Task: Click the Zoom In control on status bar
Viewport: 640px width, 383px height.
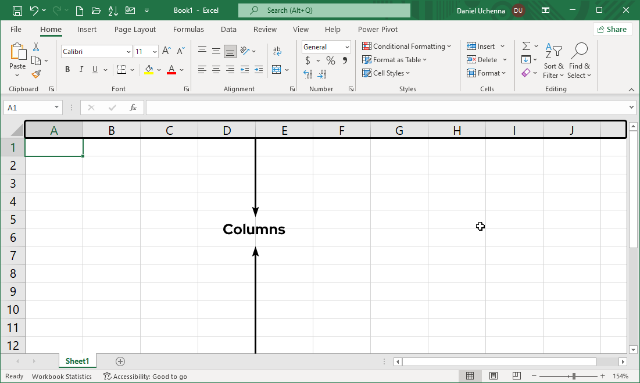Action: [x=602, y=376]
